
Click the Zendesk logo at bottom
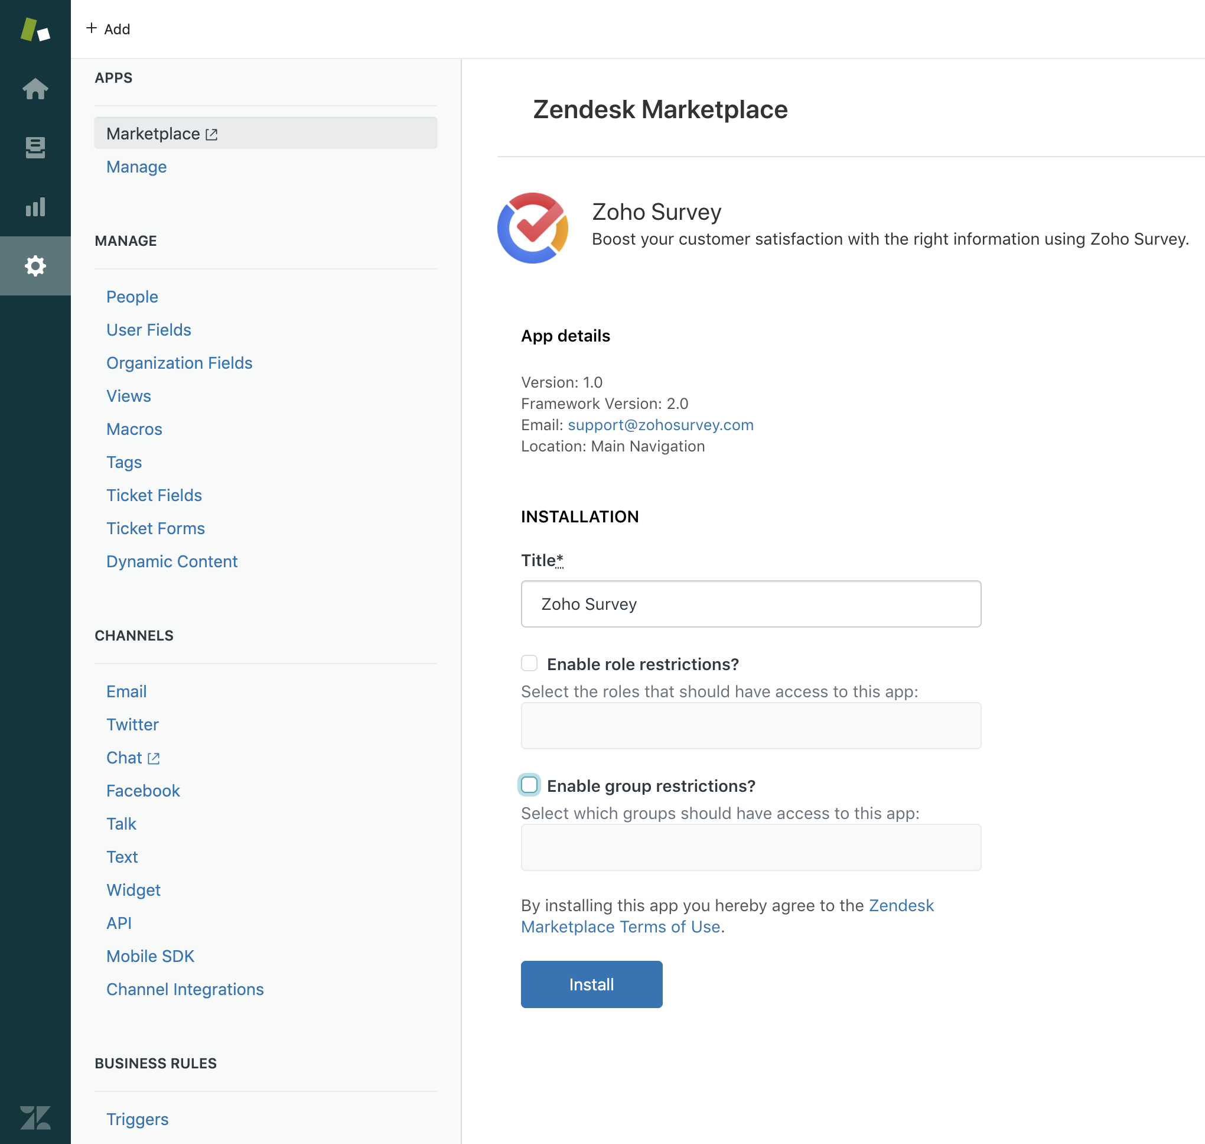point(35,1117)
